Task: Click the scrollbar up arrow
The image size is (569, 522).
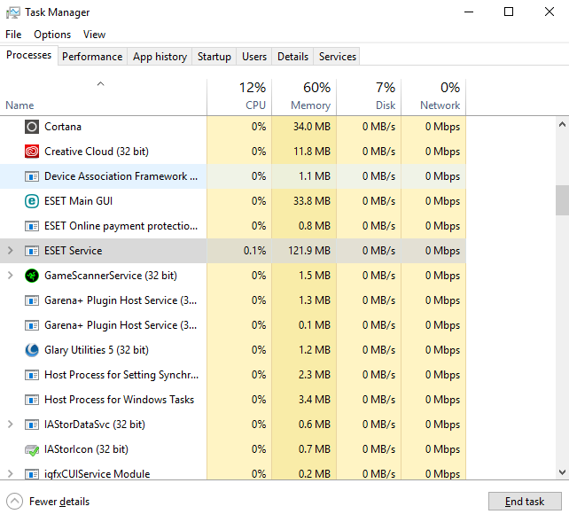Action: coord(562,124)
